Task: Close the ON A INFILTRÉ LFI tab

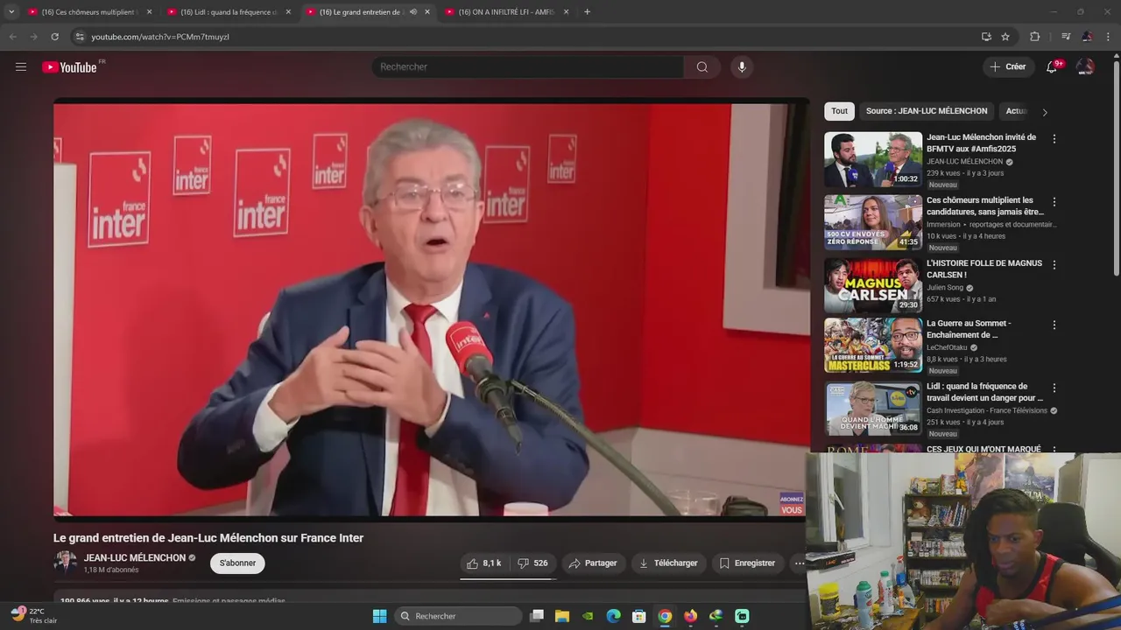Action: point(566,12)
